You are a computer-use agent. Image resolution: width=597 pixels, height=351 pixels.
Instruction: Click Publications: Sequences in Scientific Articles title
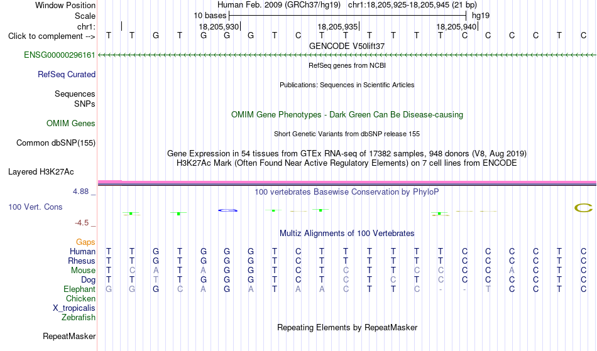(x=347, y=85)
